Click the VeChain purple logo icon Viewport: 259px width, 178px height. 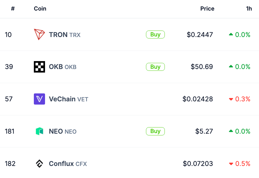point(39,99)
